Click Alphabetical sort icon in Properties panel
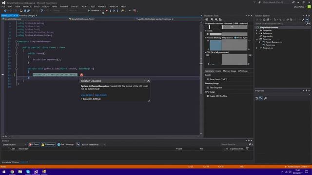This screenshot has width=312, height=175. 261,98
